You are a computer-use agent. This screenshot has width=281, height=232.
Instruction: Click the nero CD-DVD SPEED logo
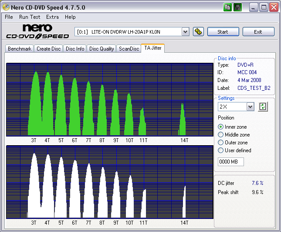click(x=37, y=32)
